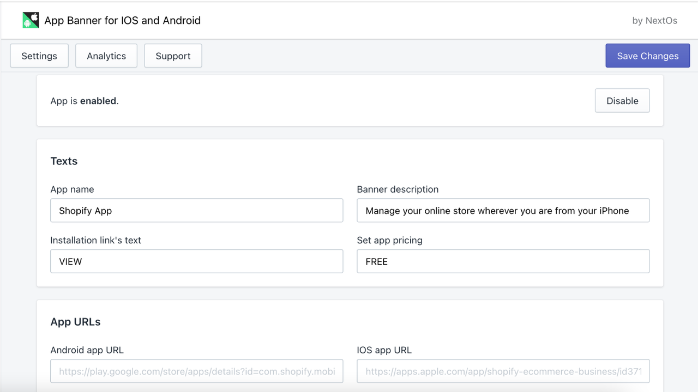Image resolution: width=698 pixels, height=392 pixels.
Task: Edit the Banner description text
Action: [x=503, y=210]
